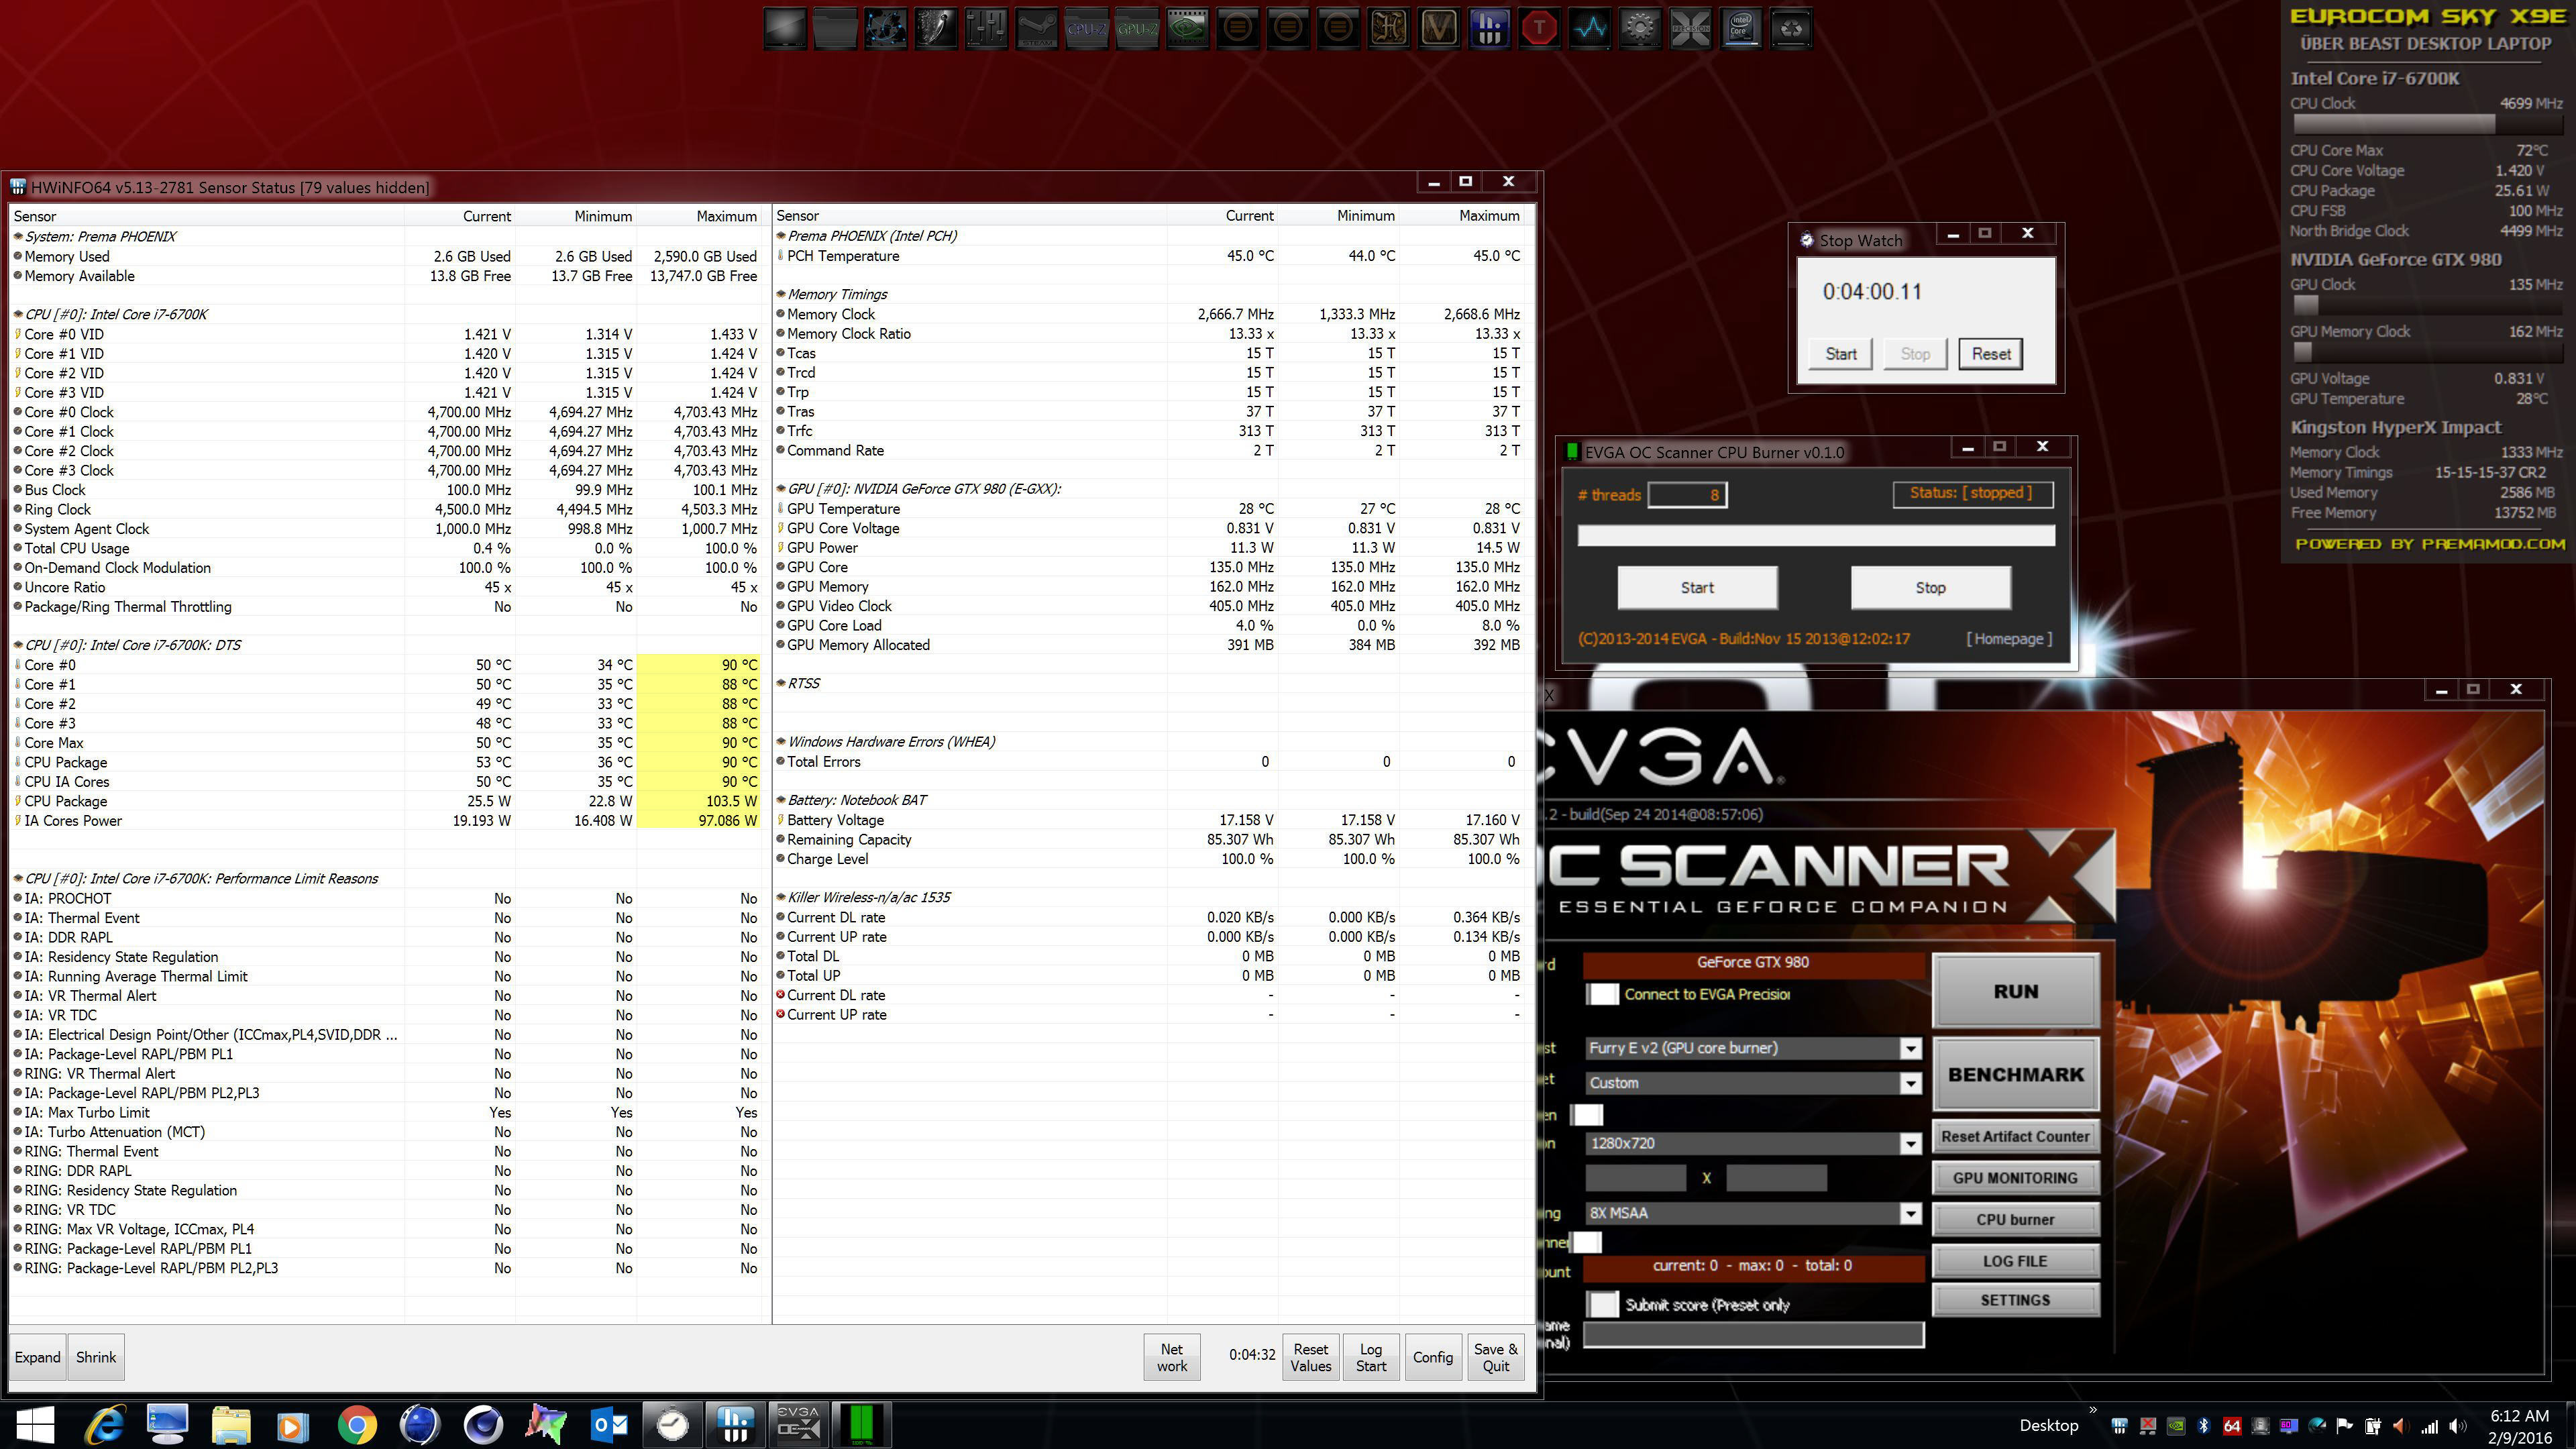
Task: Open Steam from the top dock
Action: [x=1036, y=28]
